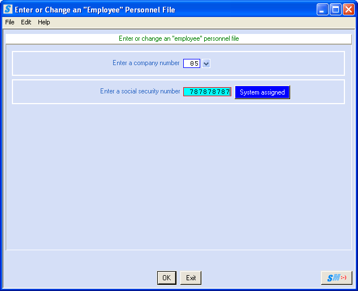Open the File menu
Screen dimensions: 358x291
[10, 22]
